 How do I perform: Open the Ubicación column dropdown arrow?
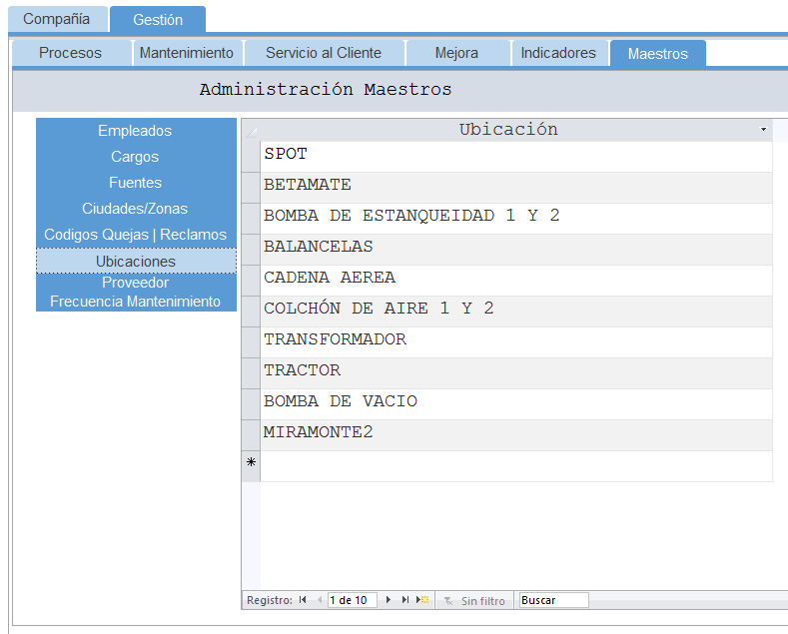[763, 130]
